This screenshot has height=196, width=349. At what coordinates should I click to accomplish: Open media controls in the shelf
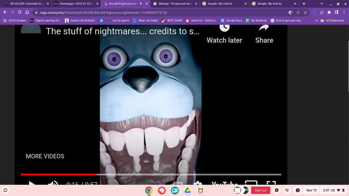[287, 190]
